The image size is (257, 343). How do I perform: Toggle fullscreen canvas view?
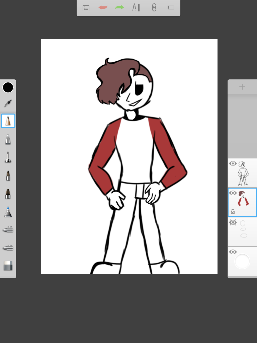coord(171,7)
